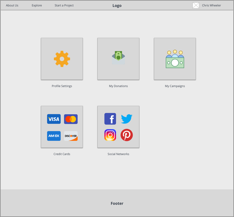This screenshot has height=217, width=234.
Task: Open the Chris Wheeler user name
Action: point(211,5)
